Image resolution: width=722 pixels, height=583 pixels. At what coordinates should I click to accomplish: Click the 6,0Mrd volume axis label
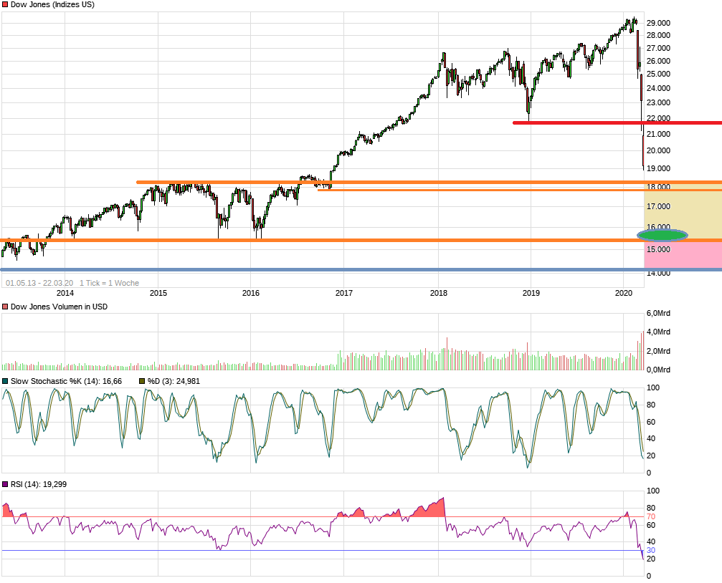(x=658, y=314)
